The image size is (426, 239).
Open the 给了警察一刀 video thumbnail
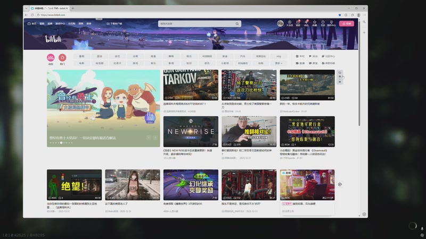pos(249,85)
